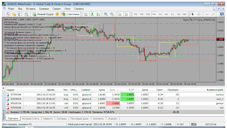Select the crosshair cursor tool
Viewport: 227px width, 128px height.
[199, 14]
